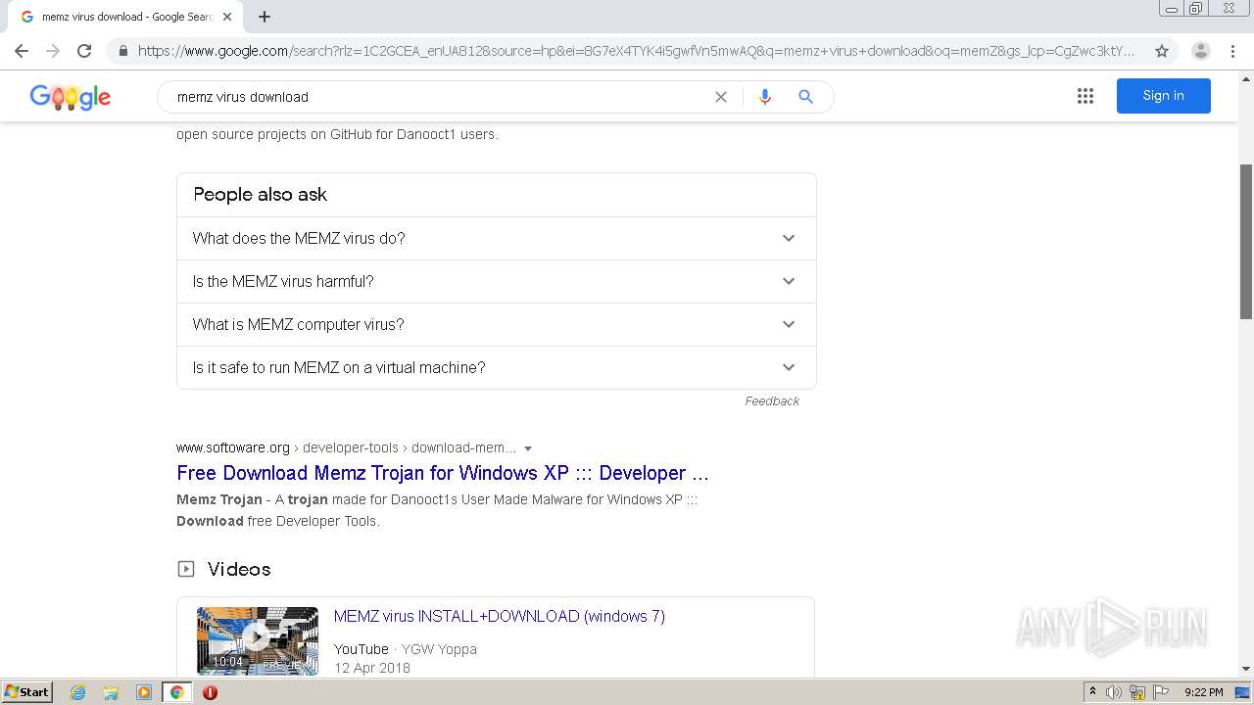Expand 'What is MEMZ computer virus?'
This screenshot has width=1254, height=705.
coord(496,324)
